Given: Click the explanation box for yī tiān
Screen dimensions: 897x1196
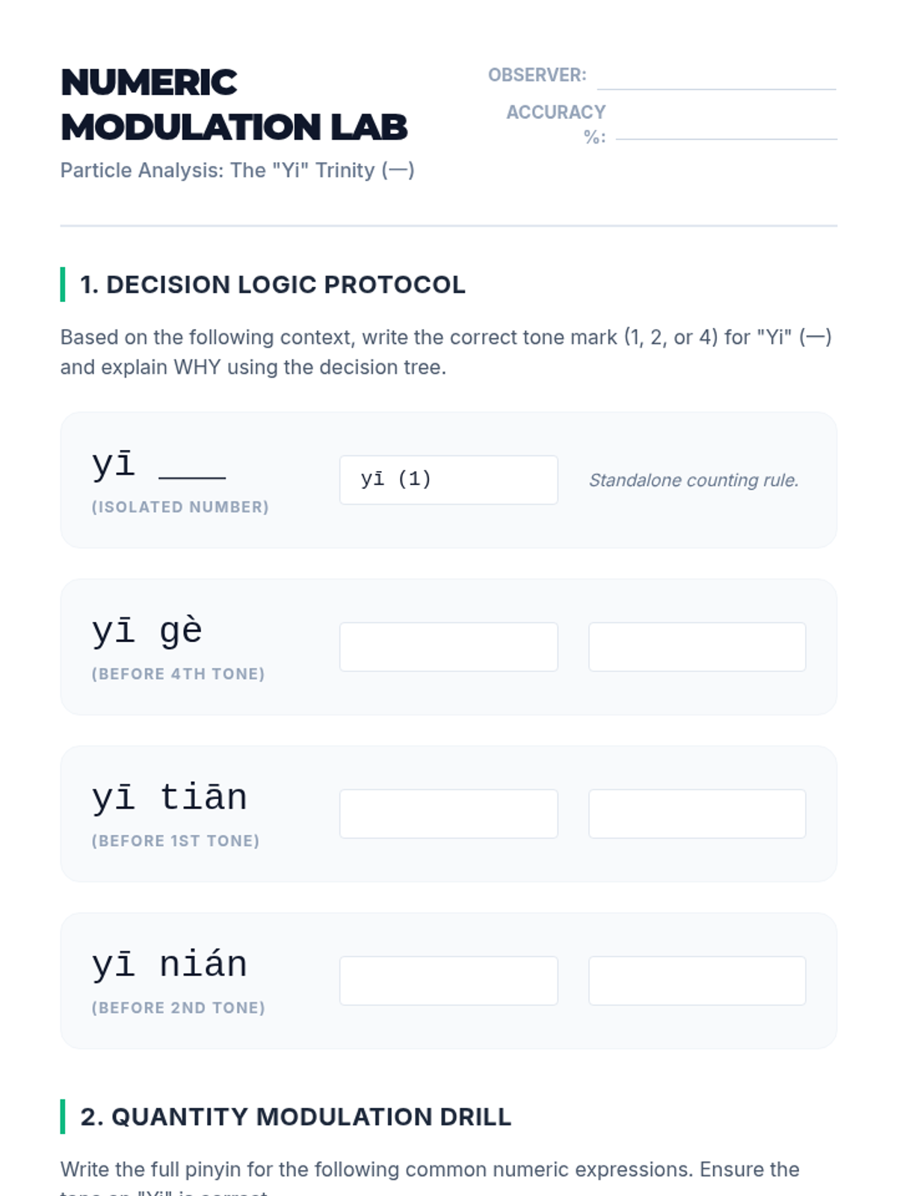Looking at the screenshot, I should tap(697, 813).
